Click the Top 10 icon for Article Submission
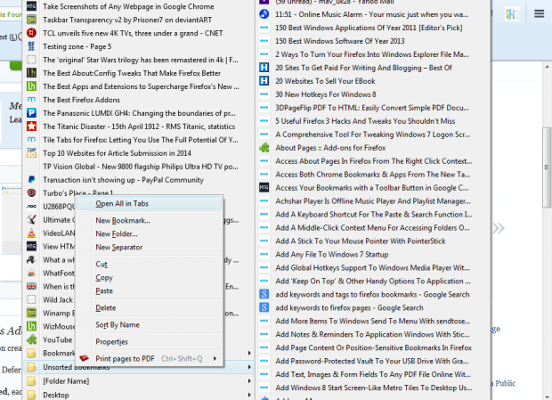The height and width of the screenshot is (400, 552). [x=31, y=153]
